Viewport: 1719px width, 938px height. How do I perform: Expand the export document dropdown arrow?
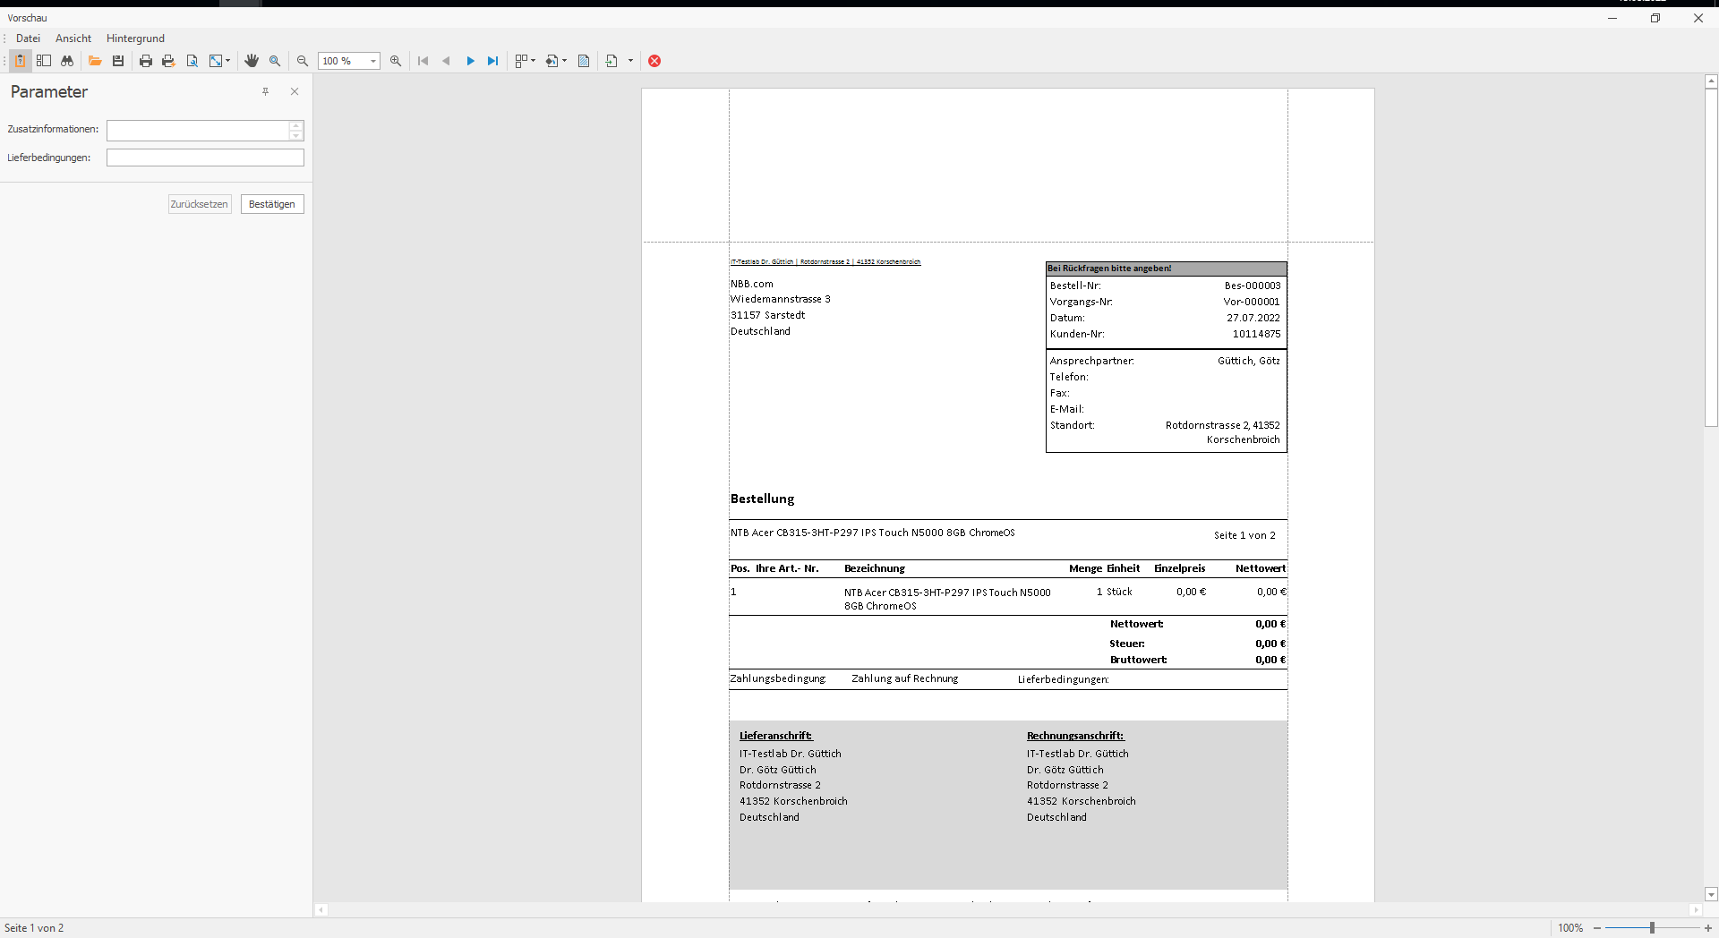point(630,61)
